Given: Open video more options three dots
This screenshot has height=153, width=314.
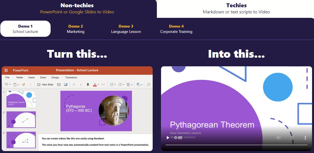Looking at the screenshot, I should (x=305, y=138).
